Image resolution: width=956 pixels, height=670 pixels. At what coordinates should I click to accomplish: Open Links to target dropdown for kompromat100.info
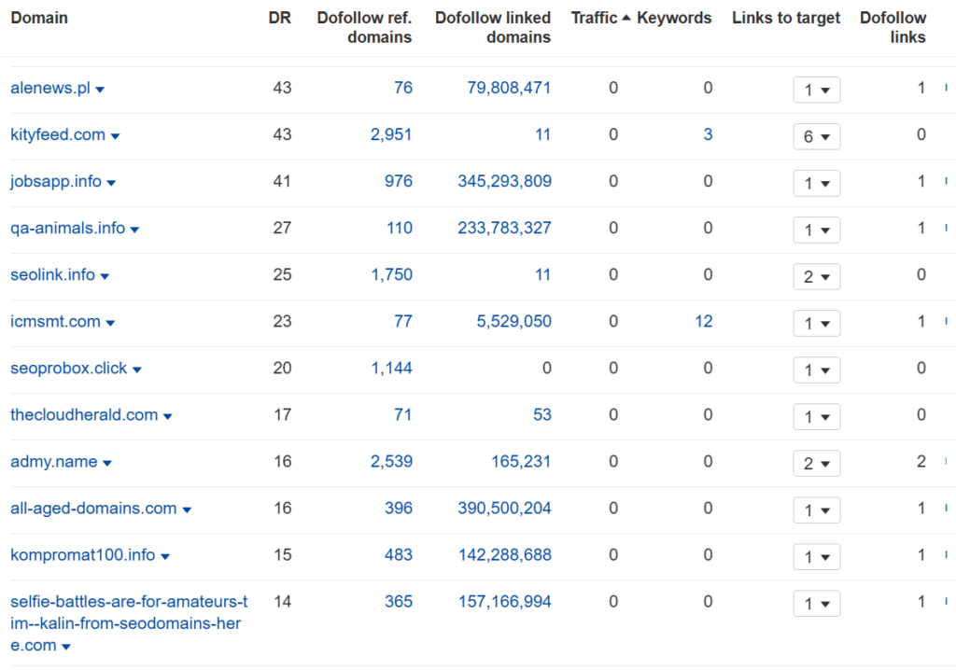[816, 556]
